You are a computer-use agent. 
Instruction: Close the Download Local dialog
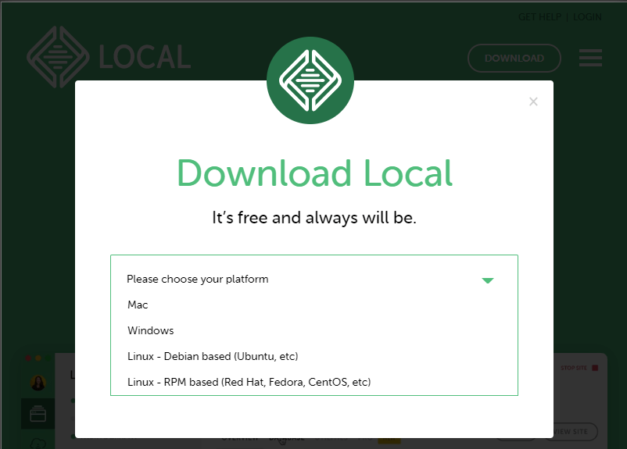[533, 102]
